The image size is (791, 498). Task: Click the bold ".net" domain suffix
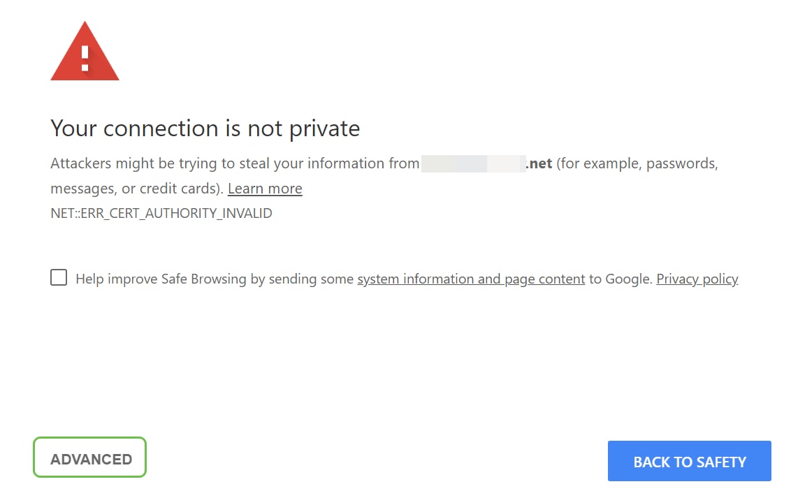(539, 163)
